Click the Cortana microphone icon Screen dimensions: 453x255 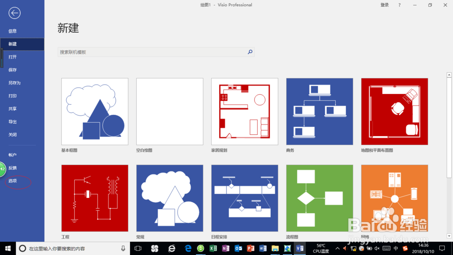(123, 248)
